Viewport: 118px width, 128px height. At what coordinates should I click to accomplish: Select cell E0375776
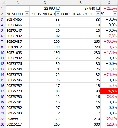18,64
